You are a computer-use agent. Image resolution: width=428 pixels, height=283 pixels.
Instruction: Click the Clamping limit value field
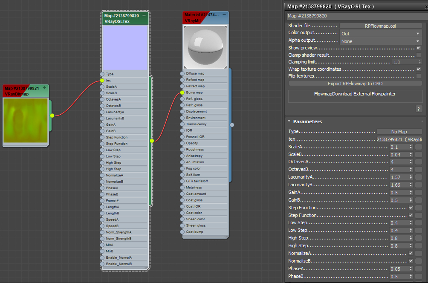point(405,62)
